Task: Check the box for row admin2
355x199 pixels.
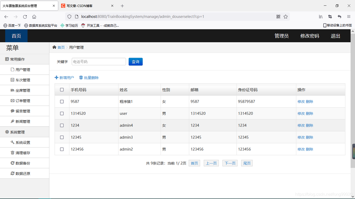Action: pyautogui.click(x=62, y=149)
